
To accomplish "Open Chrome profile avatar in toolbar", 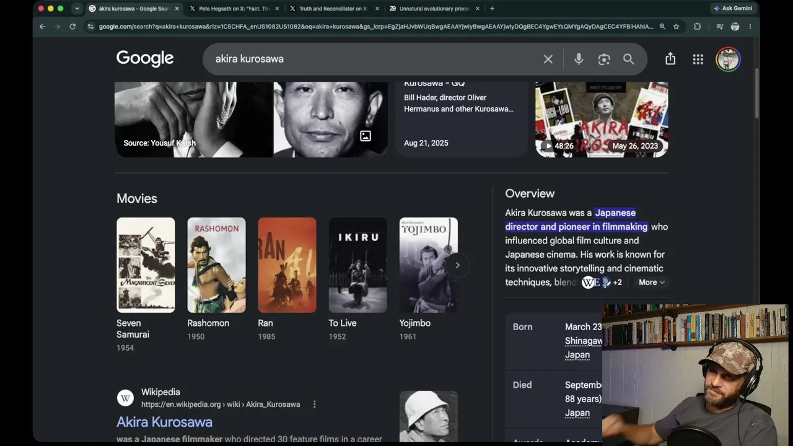I will coord(735,27).
